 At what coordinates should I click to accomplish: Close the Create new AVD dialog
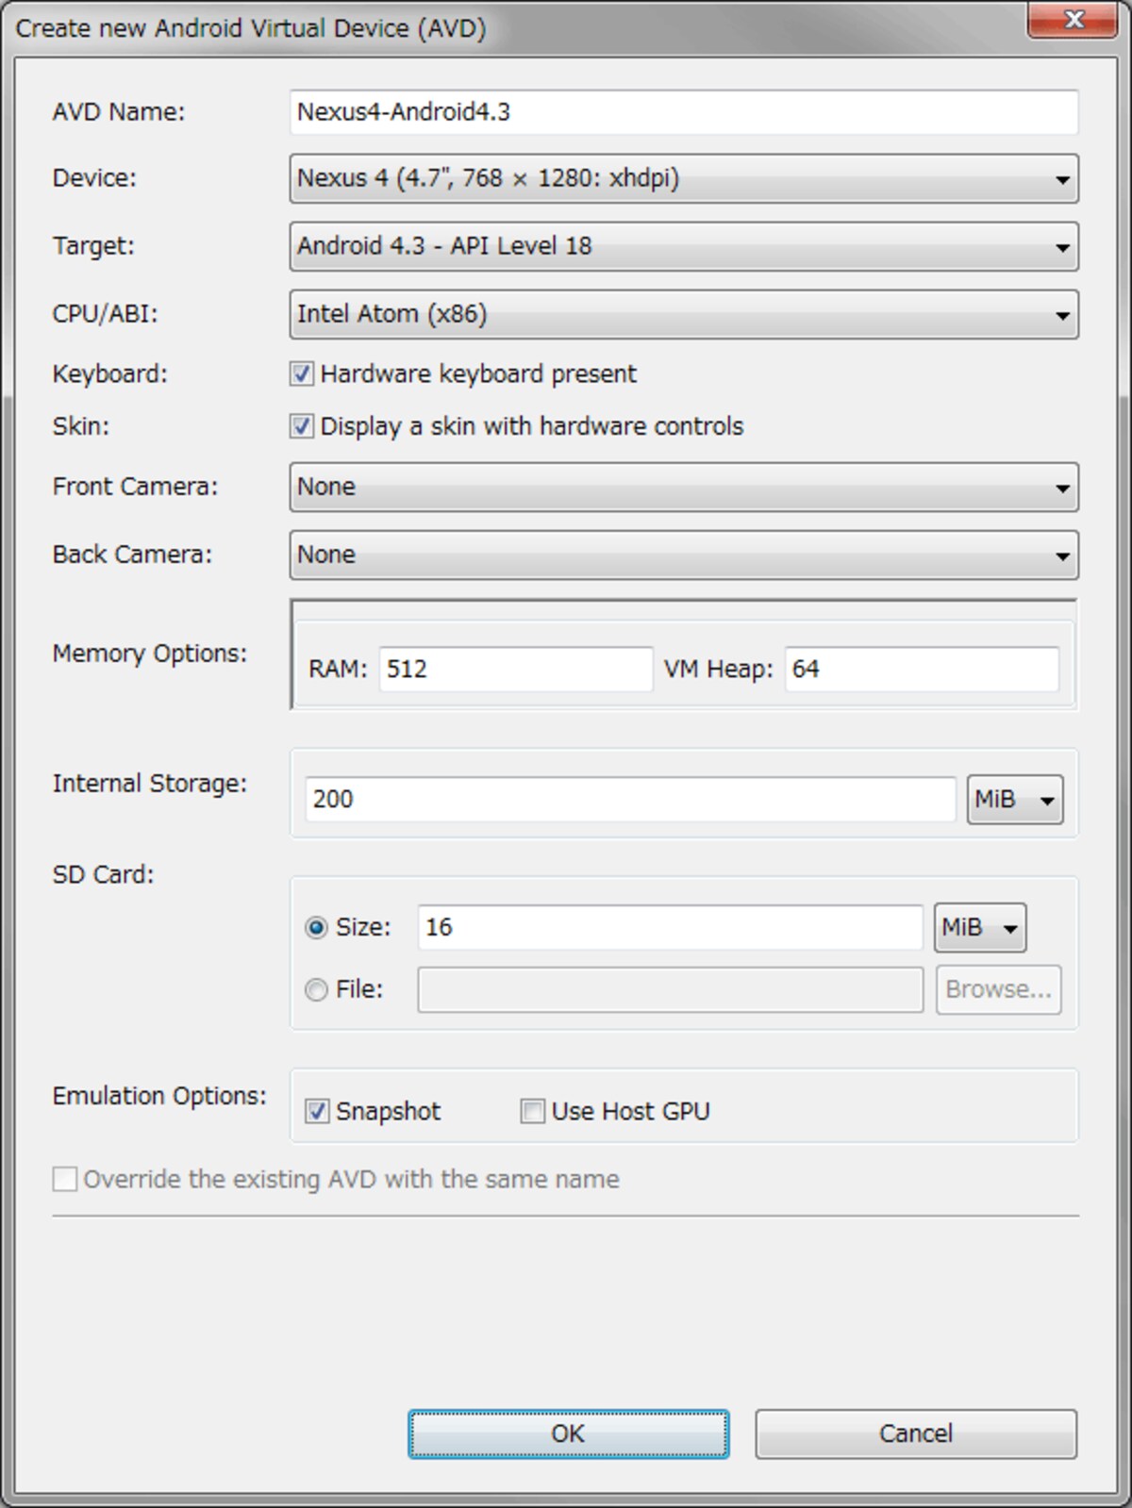coord(1073,20)
